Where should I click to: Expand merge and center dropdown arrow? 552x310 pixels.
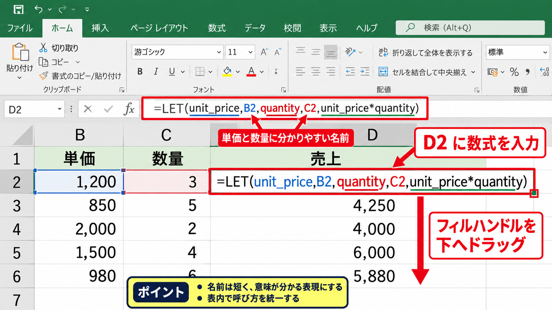[473, 72]
